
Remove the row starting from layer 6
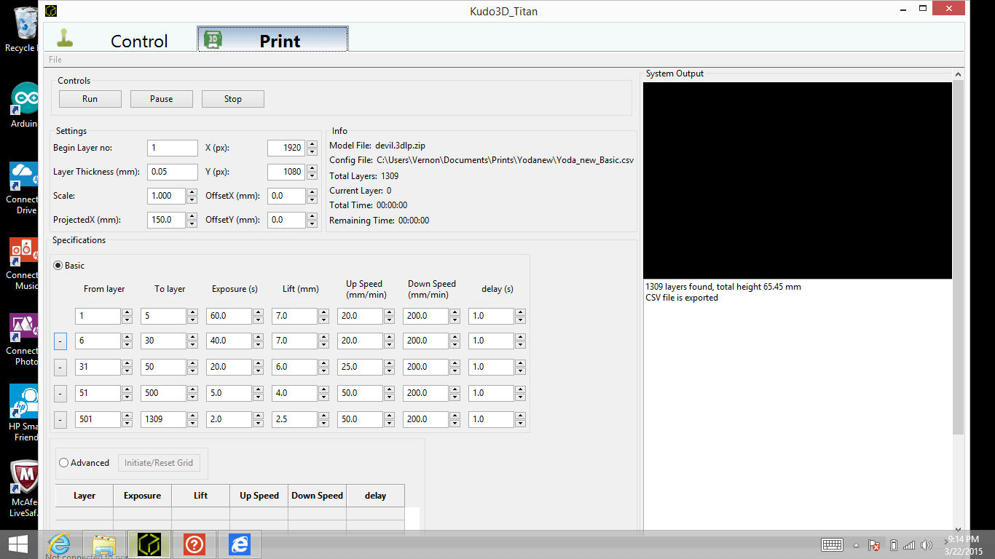point(60,341)
